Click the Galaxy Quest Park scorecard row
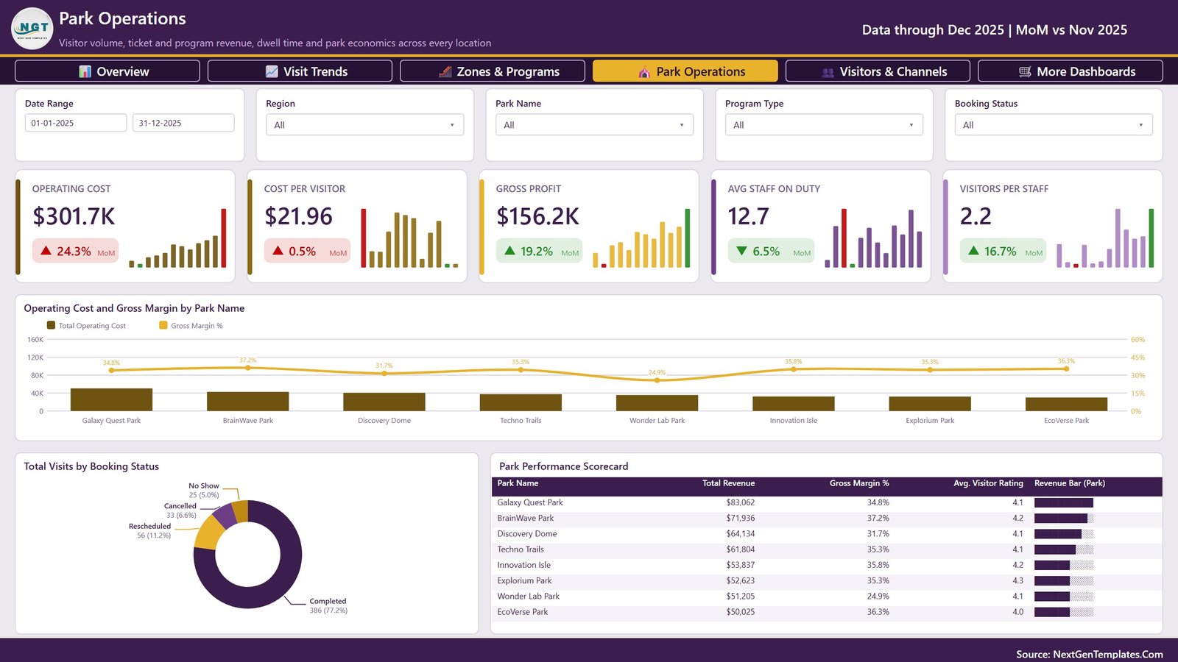 click(827, 502)
